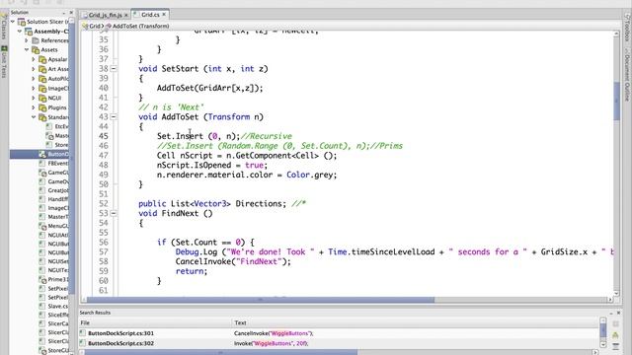Click the Search Results vertical scrollbar thumb

point(603,331)
